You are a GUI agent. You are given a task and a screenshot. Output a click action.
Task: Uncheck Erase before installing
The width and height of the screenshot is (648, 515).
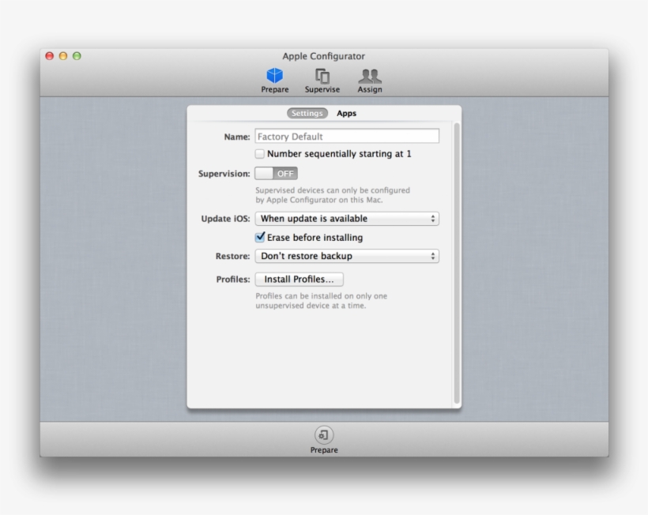[x=261, y=237]
